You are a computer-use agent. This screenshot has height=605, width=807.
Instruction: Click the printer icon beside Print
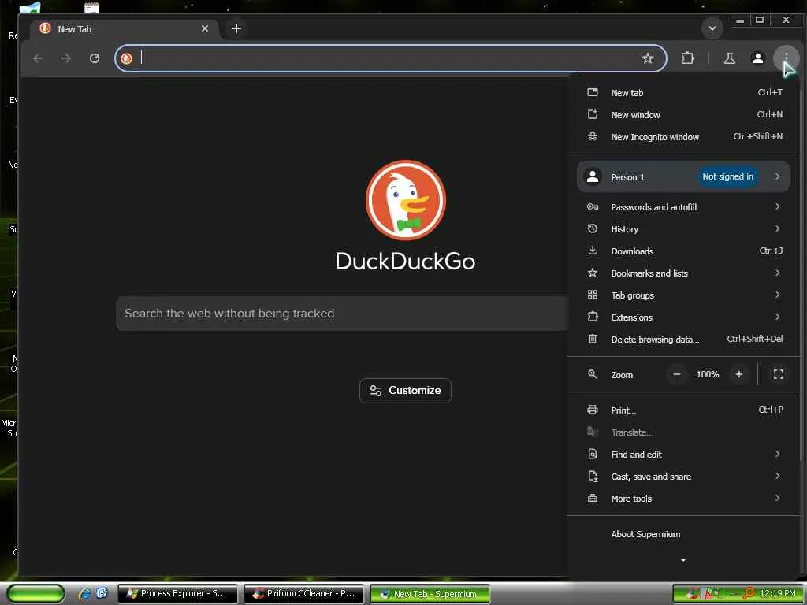pyautogui.click(x=593, y=410)
